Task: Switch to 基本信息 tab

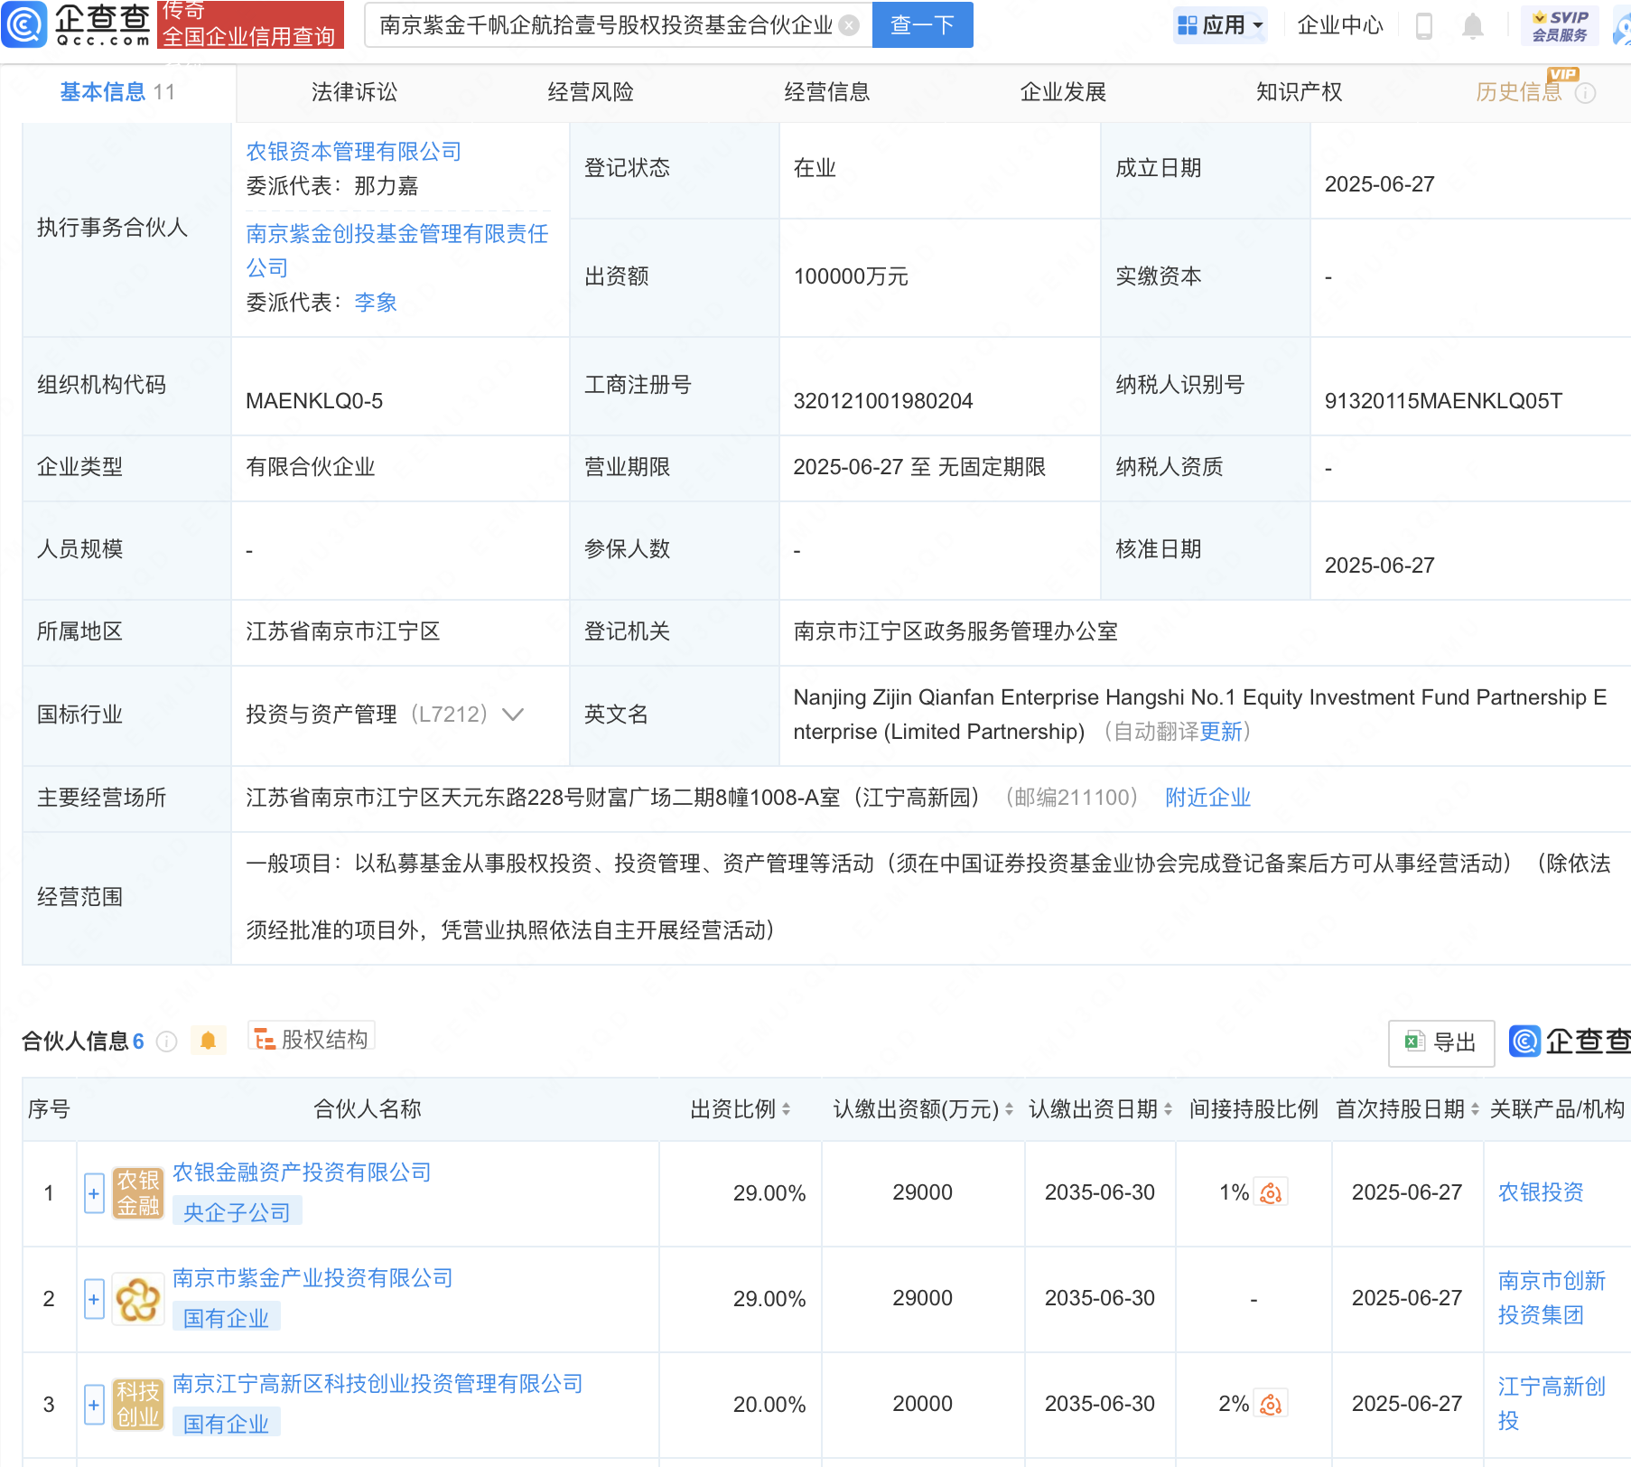Action: point(117,92)
